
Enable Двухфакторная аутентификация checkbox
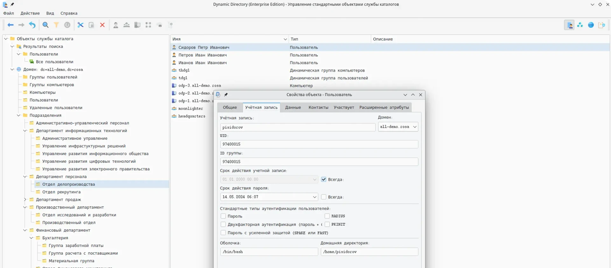click(223, 224)
